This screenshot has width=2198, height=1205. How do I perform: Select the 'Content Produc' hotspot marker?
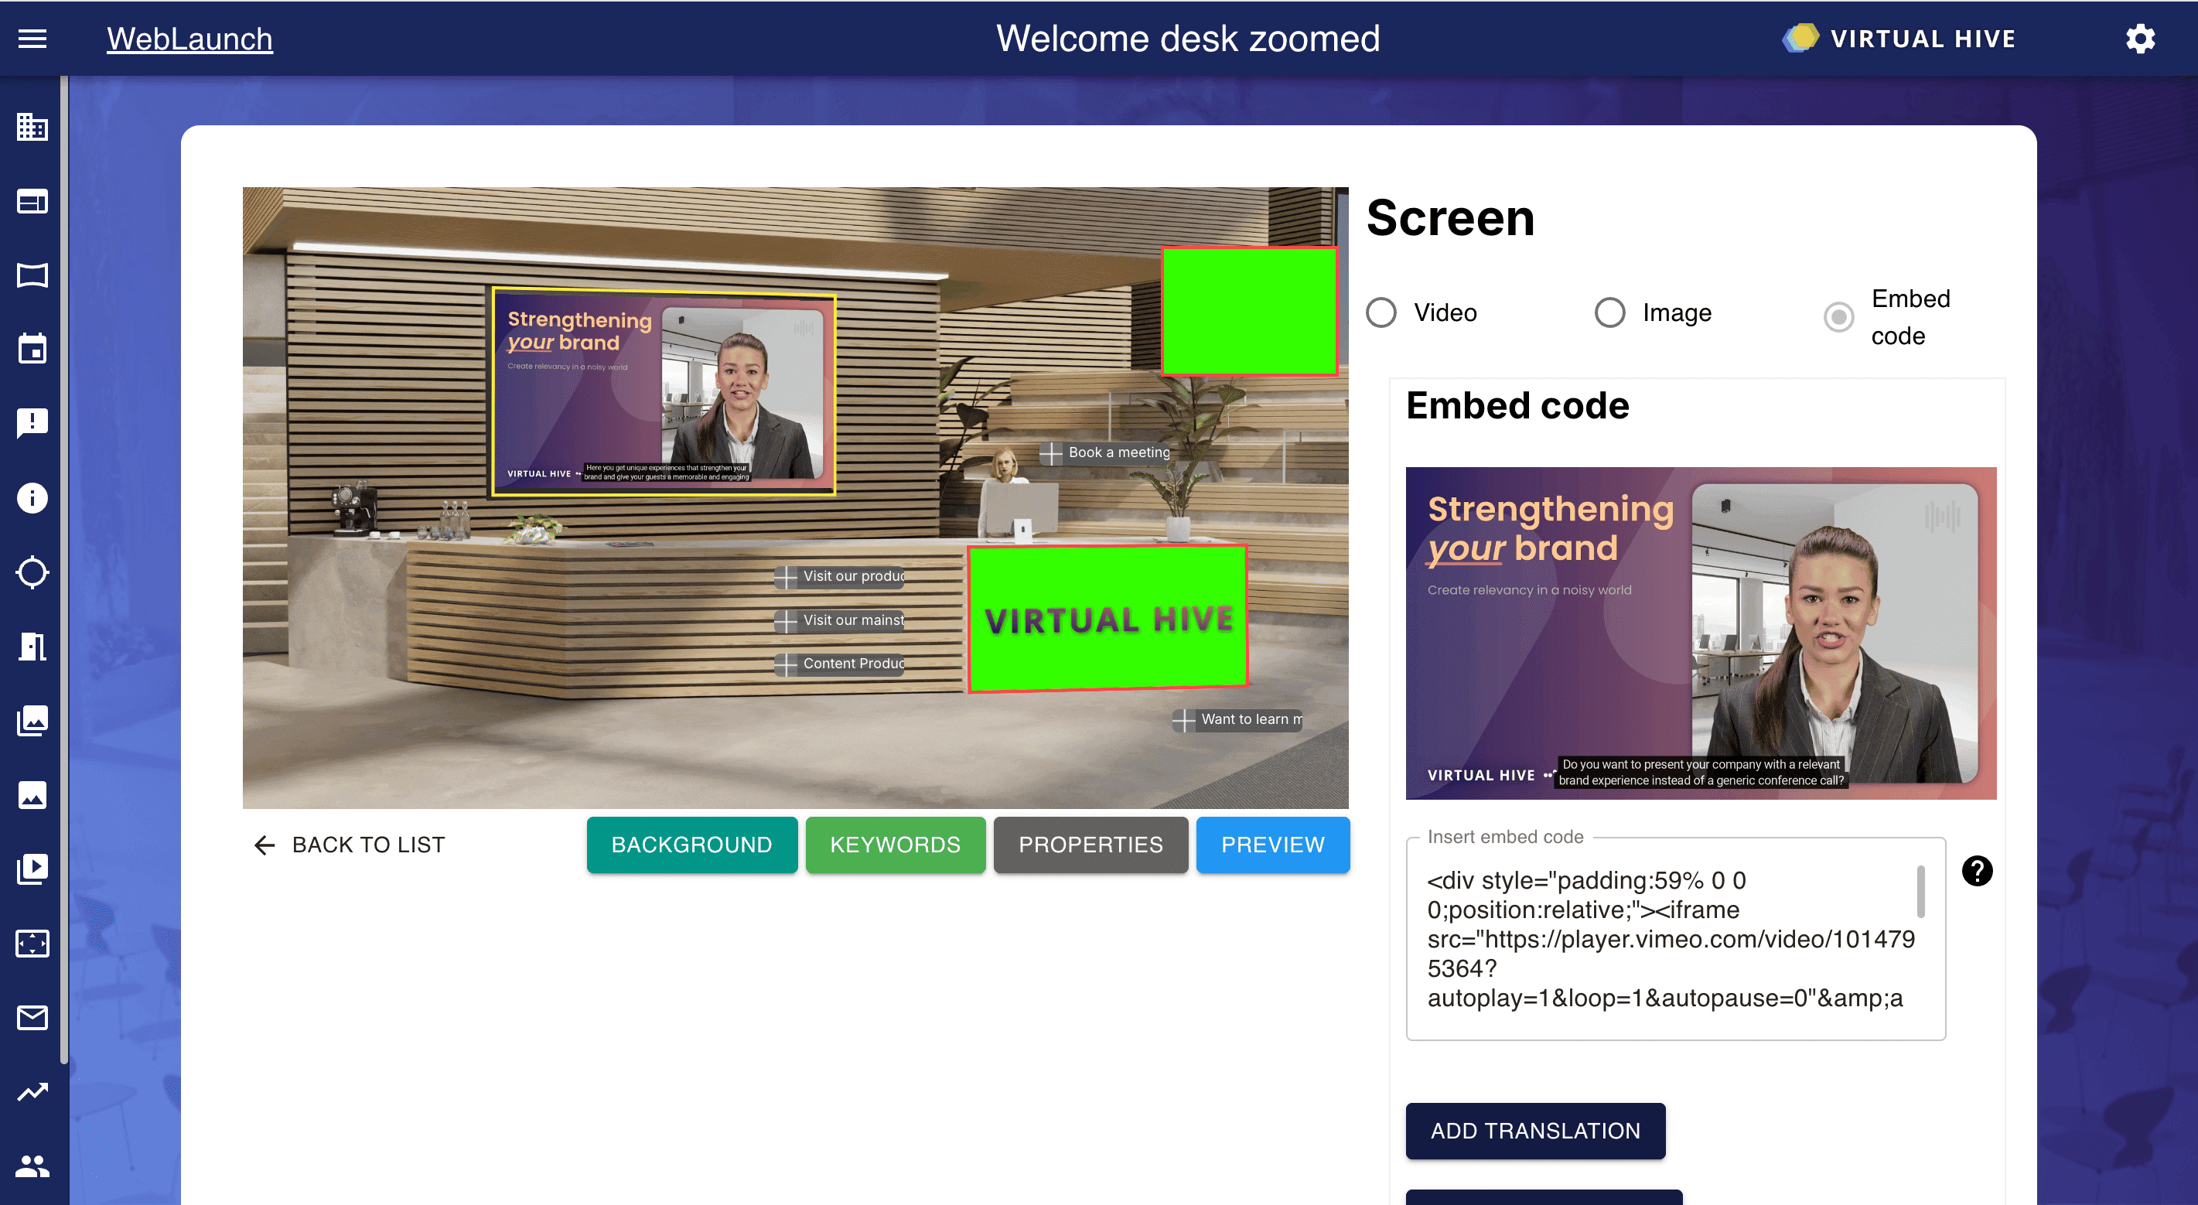point(840,664)
